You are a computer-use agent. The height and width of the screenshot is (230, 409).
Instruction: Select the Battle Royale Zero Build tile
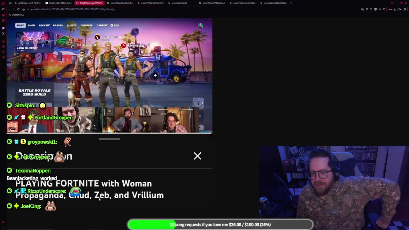35,92
